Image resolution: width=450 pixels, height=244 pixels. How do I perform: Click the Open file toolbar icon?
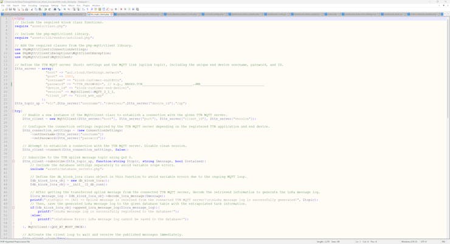[x=6, y=9]
